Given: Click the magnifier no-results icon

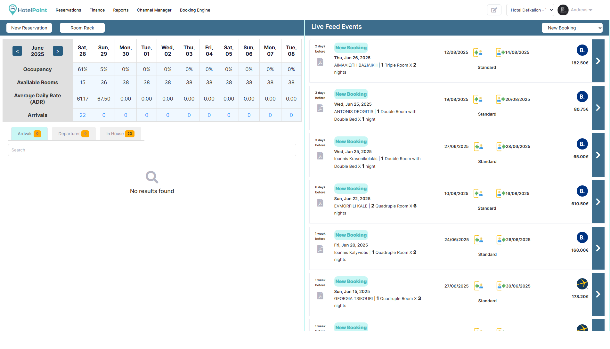Looking at the screenshot, I should point(152,177).
